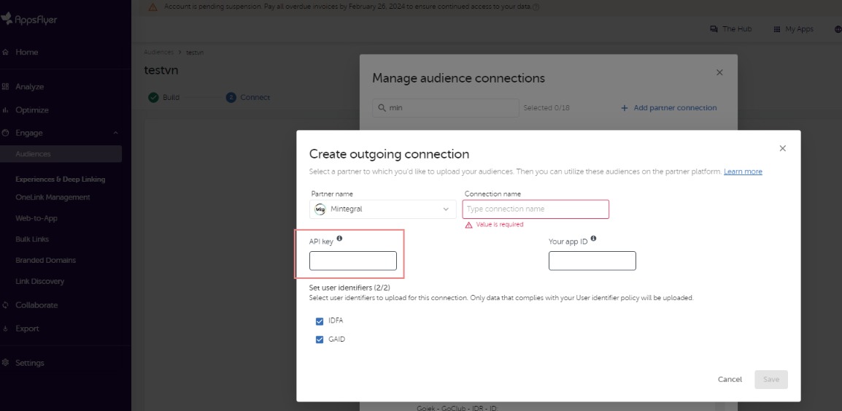Open Bulk Links page
Screen dimensions: 842x411
point(32,239)
